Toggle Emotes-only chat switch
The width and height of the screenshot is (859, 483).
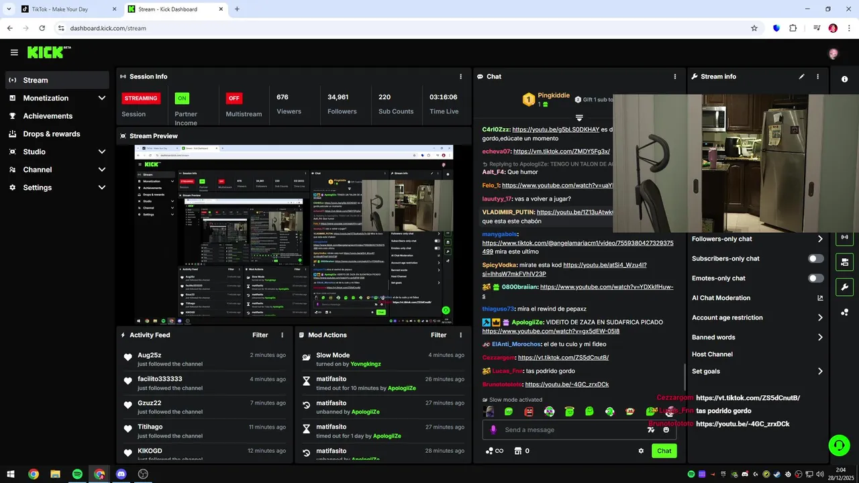click(x=815, y=278)
